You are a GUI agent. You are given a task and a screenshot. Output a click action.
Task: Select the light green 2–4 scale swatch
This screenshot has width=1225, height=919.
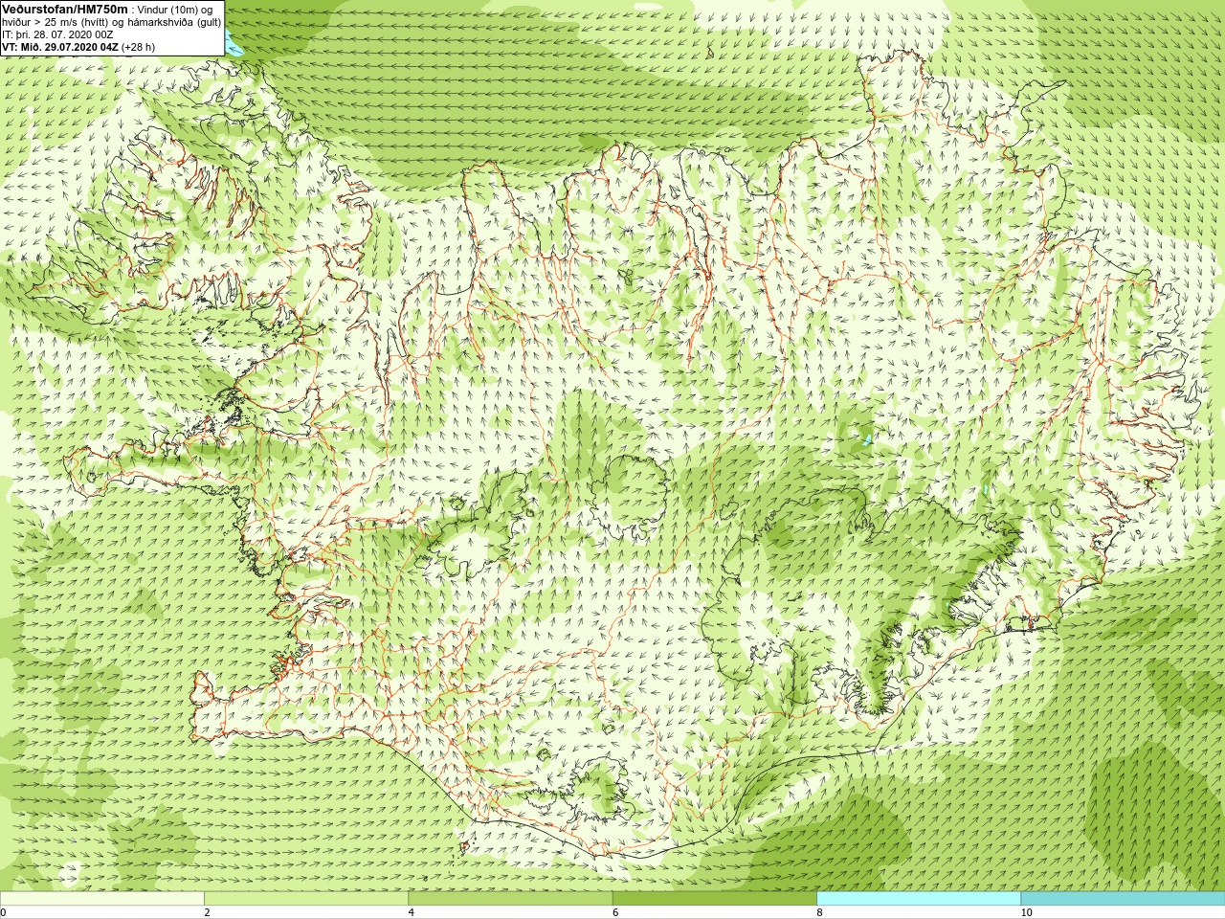306,899
